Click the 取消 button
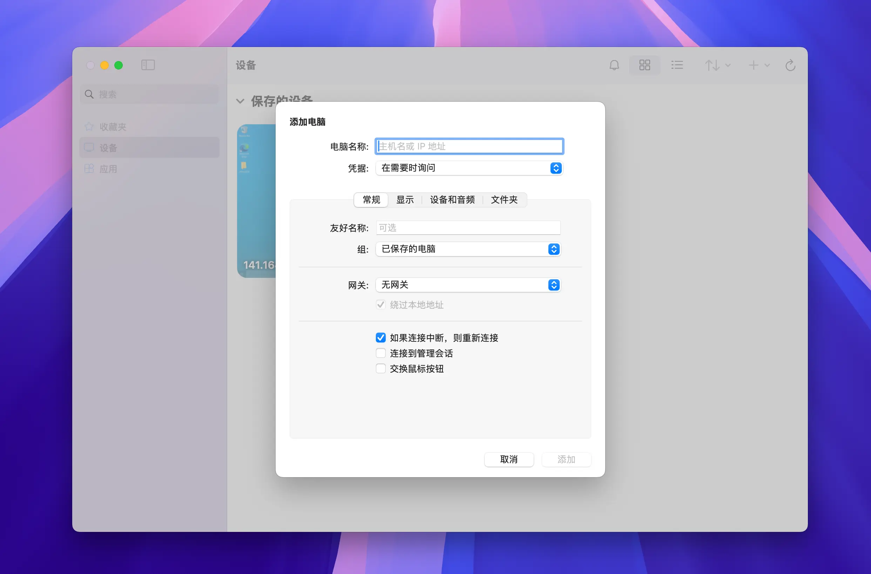Screen dimensions: 871x574 (x=509, y=459)
